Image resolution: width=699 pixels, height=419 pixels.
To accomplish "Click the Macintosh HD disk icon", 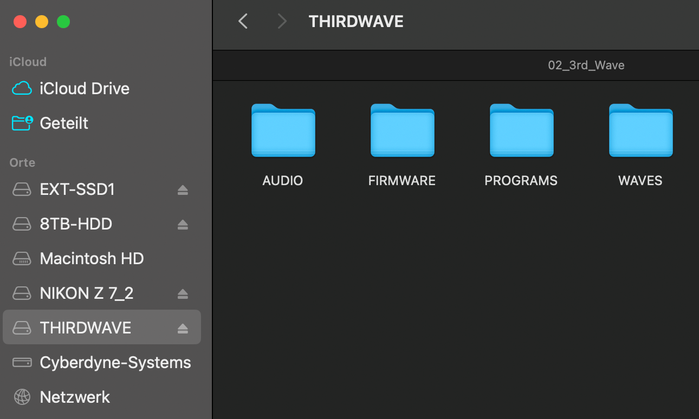I will pyautogui.click(x=22, y=259).
